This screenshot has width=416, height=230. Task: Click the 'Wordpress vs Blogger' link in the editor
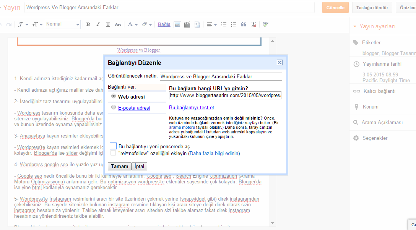[x=139, y=50]
